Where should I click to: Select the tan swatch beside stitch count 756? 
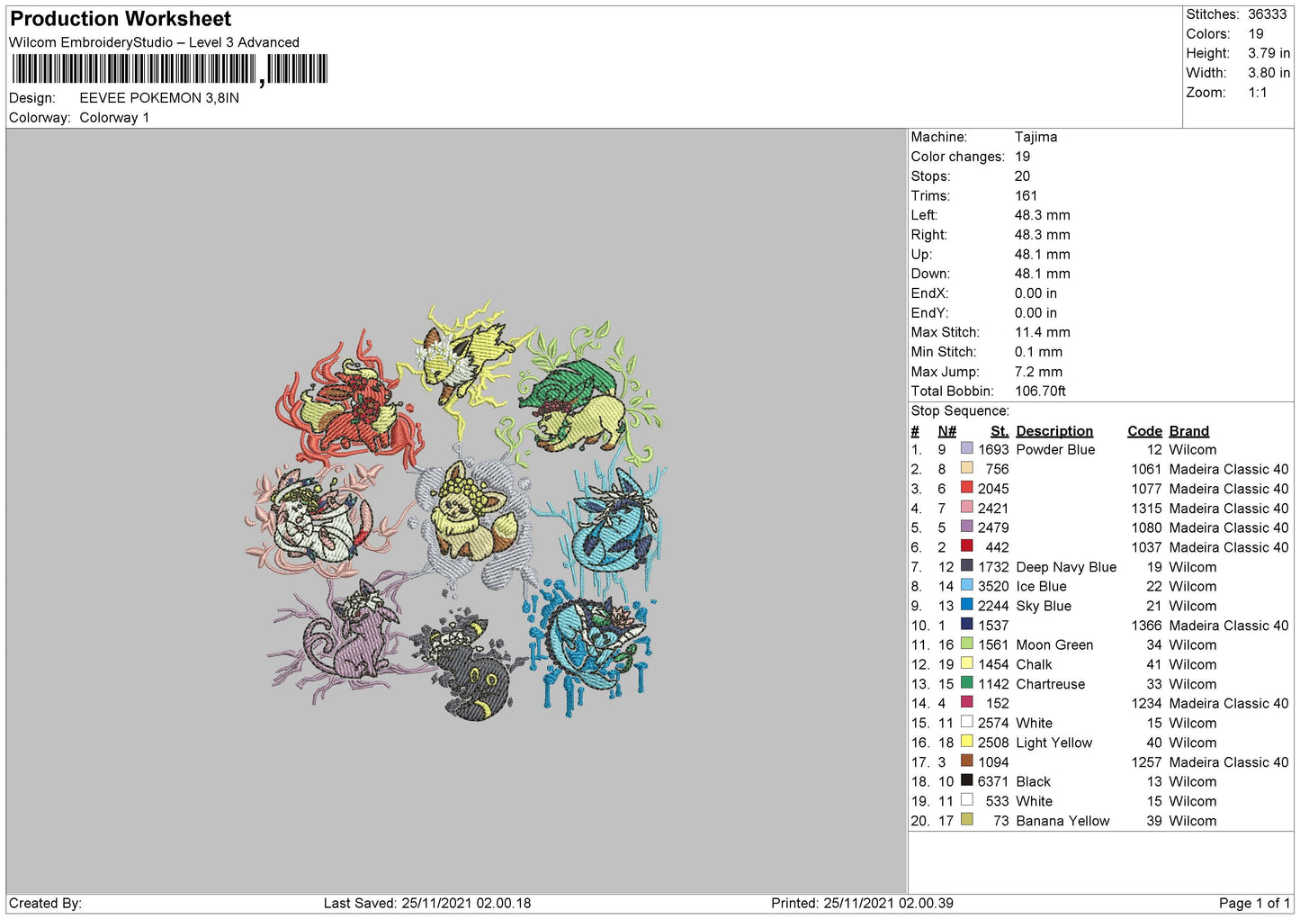pos(966,468)
